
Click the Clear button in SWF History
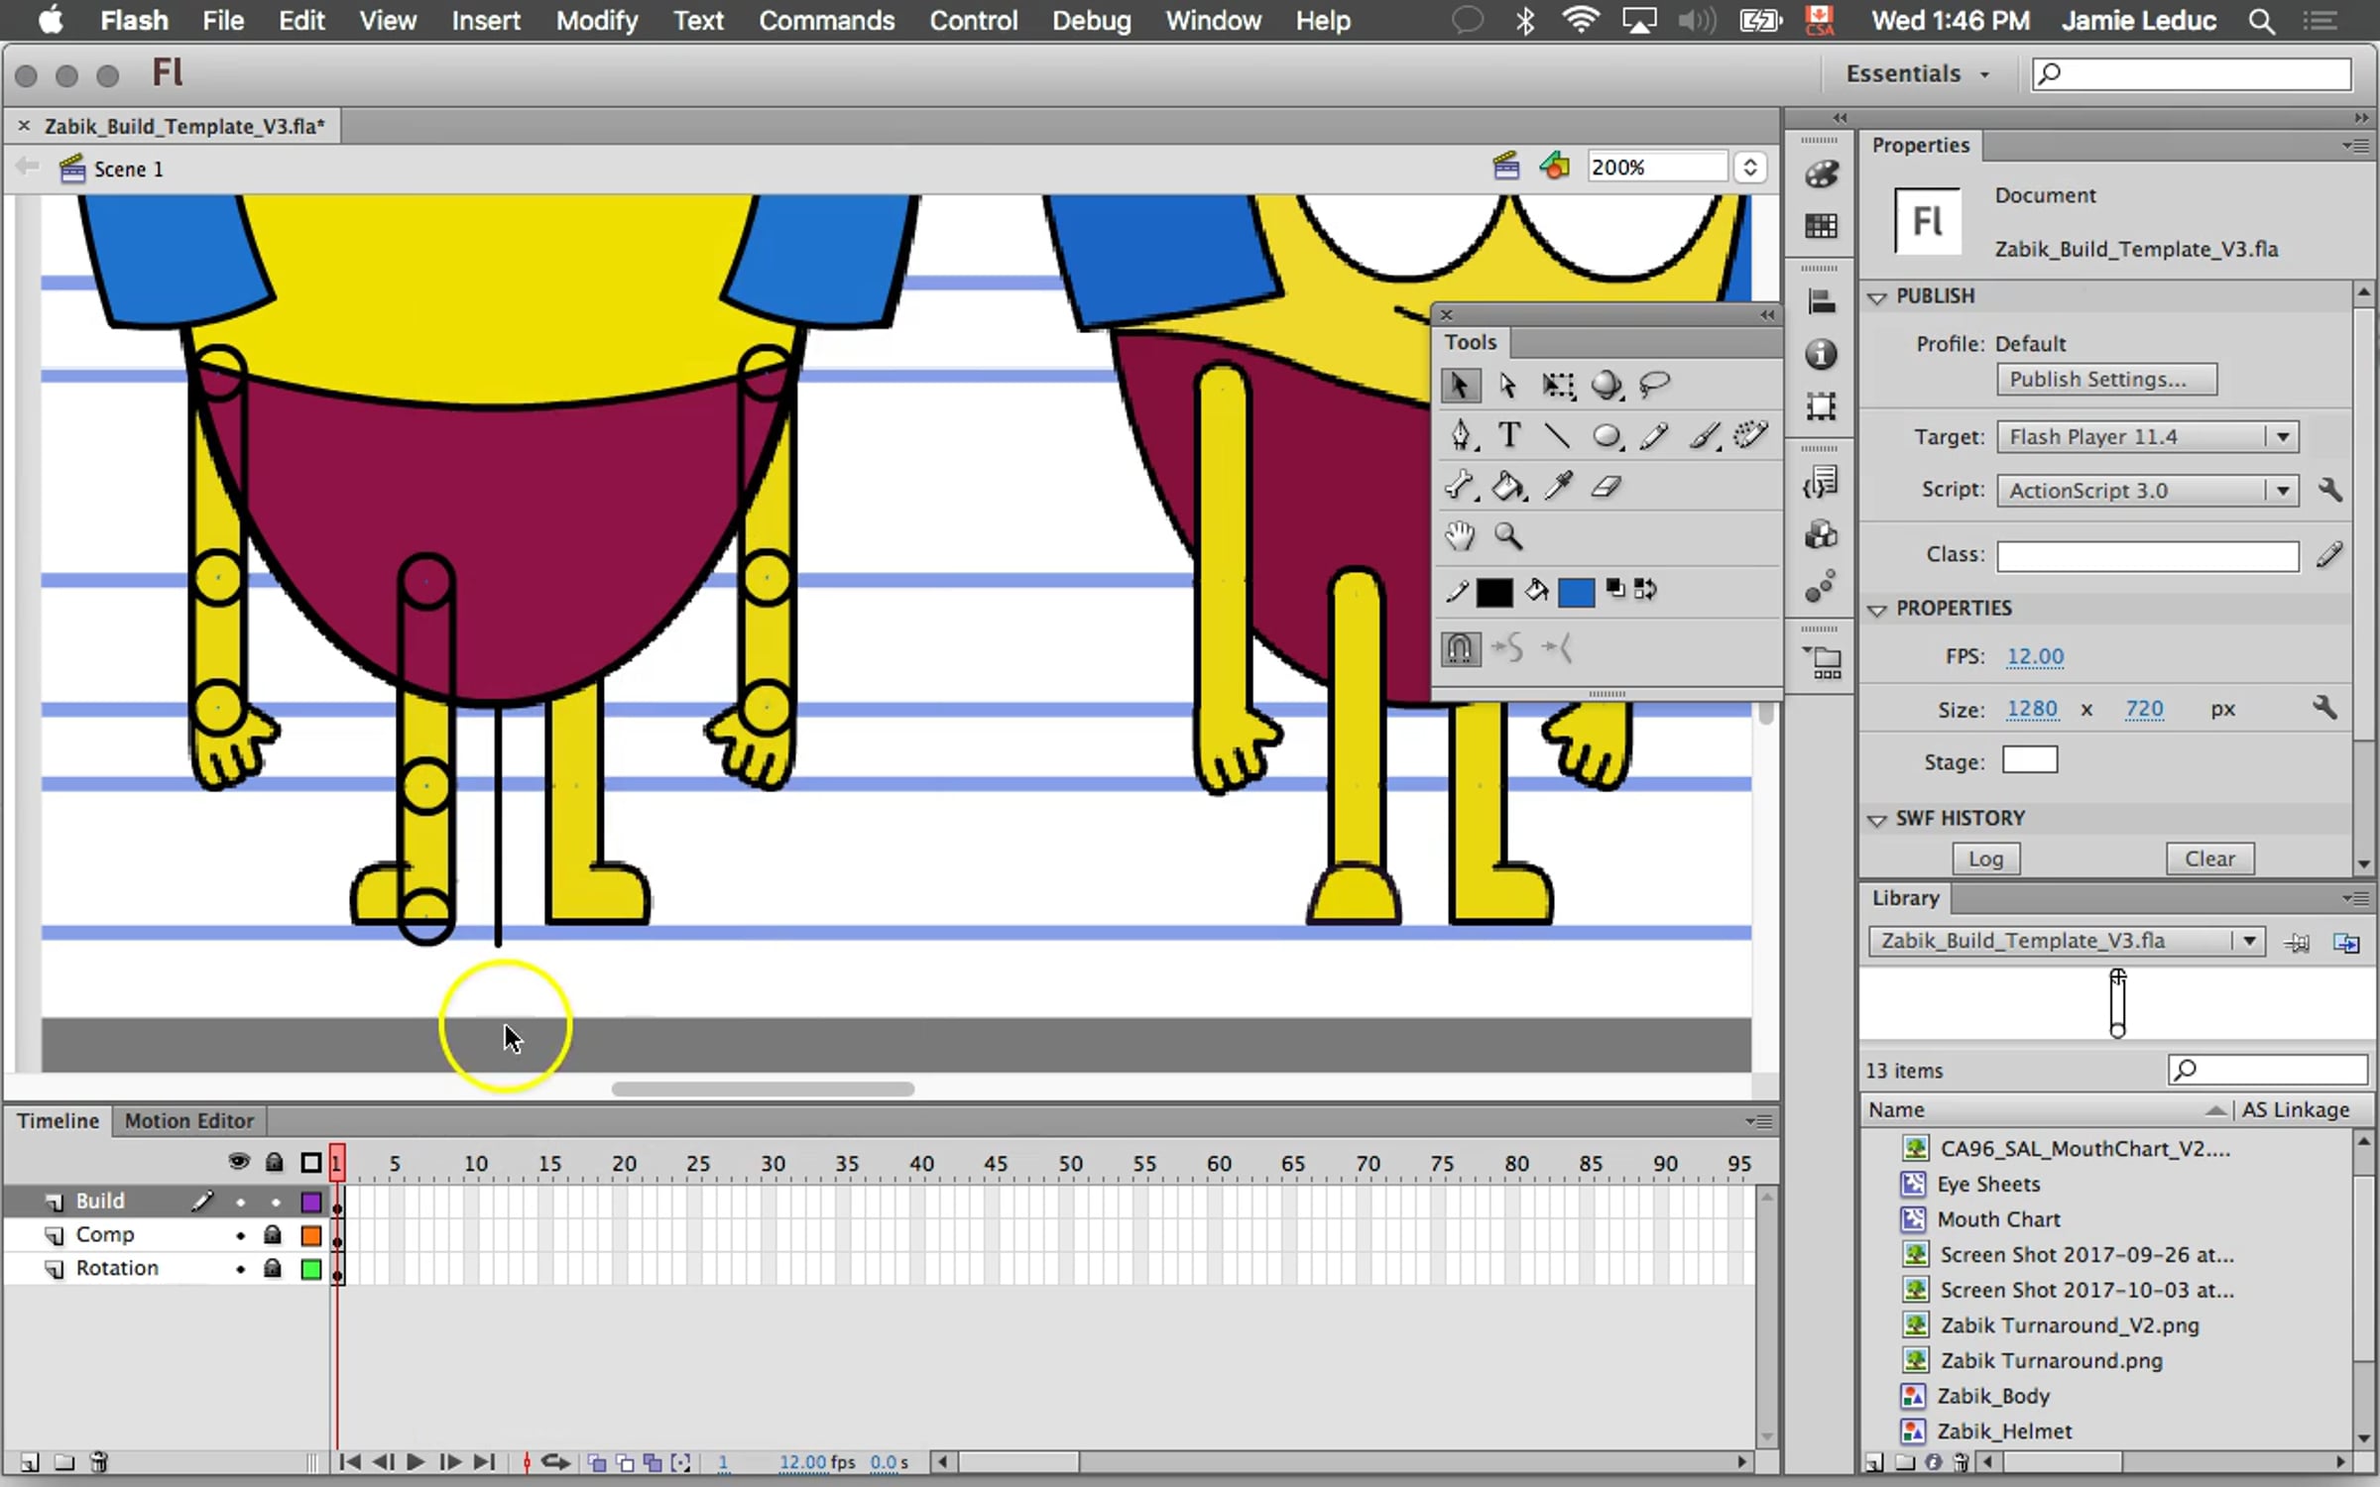click(2209, 858)
